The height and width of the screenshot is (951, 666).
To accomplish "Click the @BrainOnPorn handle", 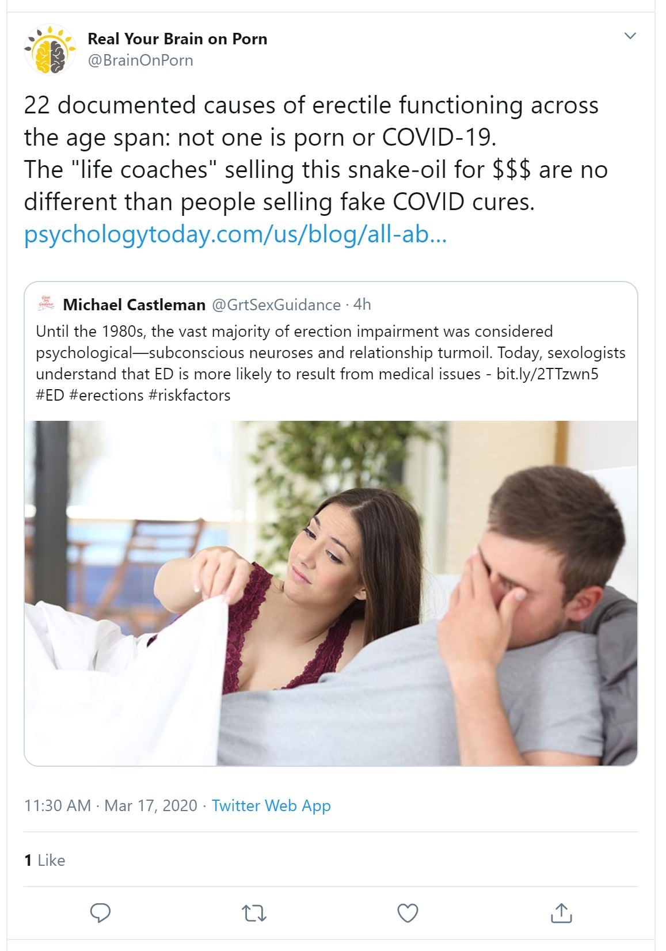I will [140, 60].
